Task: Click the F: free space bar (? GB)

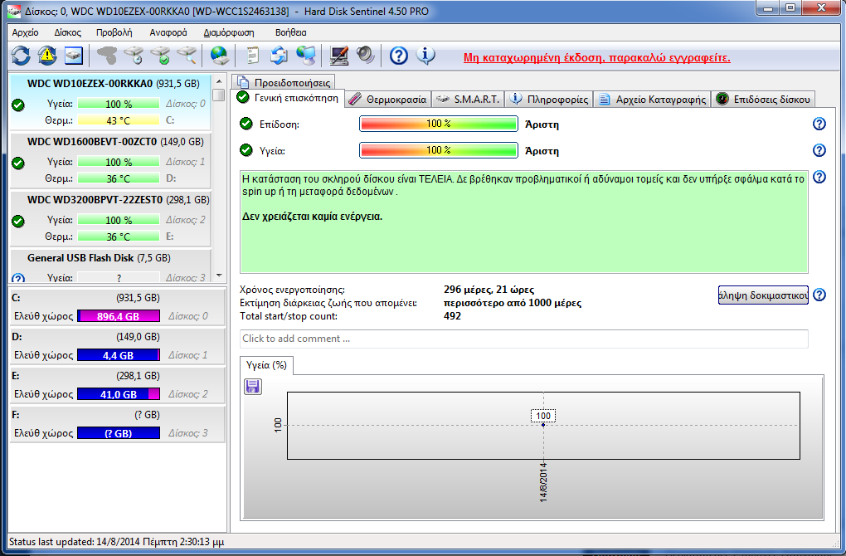Action: pyautogui.click(x=118, y=433)
